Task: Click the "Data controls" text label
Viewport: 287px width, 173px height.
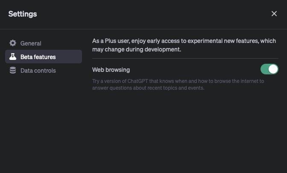Action: pos(38,71)
